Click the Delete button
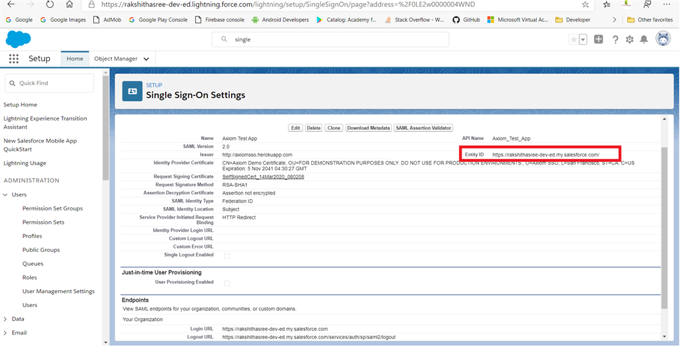Image resolution: width=682 pixels, height=347 pixels. [314, 128]
